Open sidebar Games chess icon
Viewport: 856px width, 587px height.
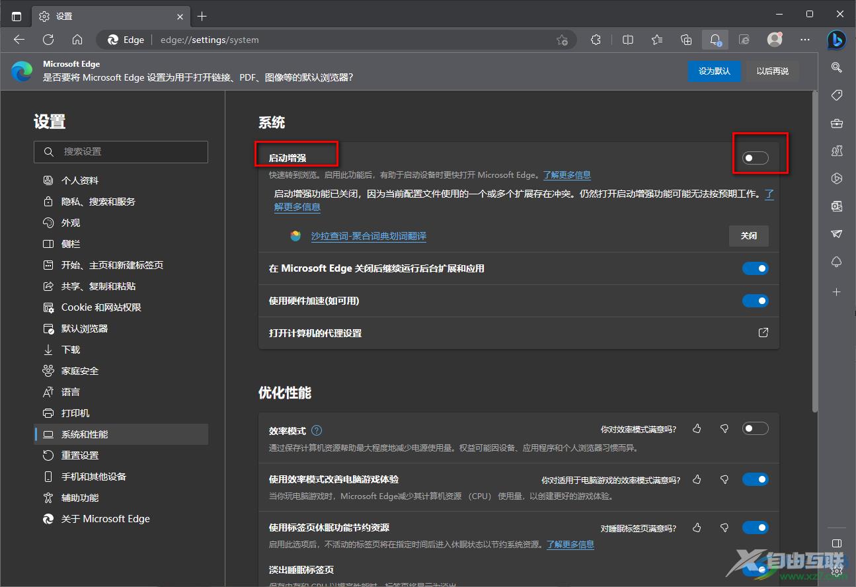837,151
